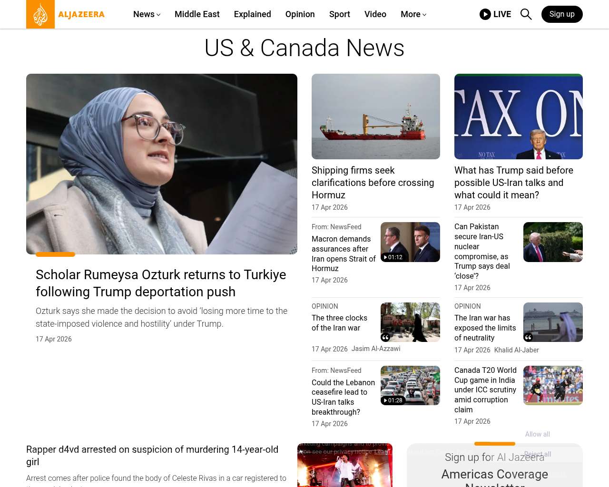The width and height of the screenshot is (609, 487).
Task: Play the Lebanon ceasefire video 01:28 badge
Action: point(393,400)
